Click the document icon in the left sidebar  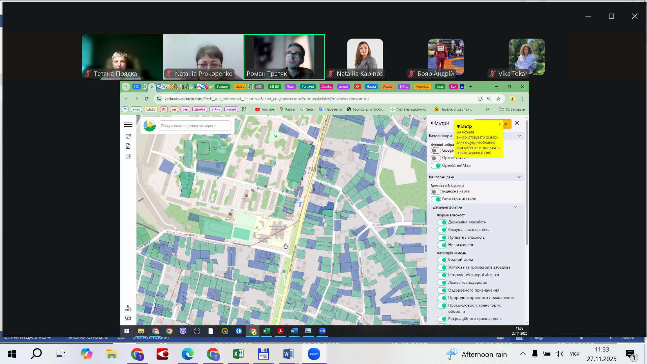pyautogui.click(x=128, y=146)
